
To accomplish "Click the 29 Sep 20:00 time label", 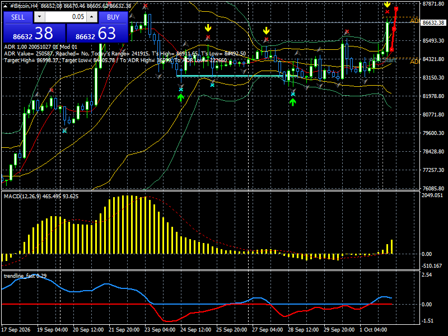I will (x=339, y=330).
